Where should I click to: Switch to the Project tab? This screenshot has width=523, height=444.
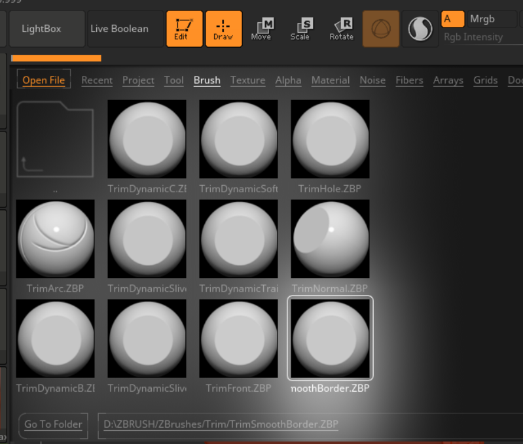[x=138, y=80]
